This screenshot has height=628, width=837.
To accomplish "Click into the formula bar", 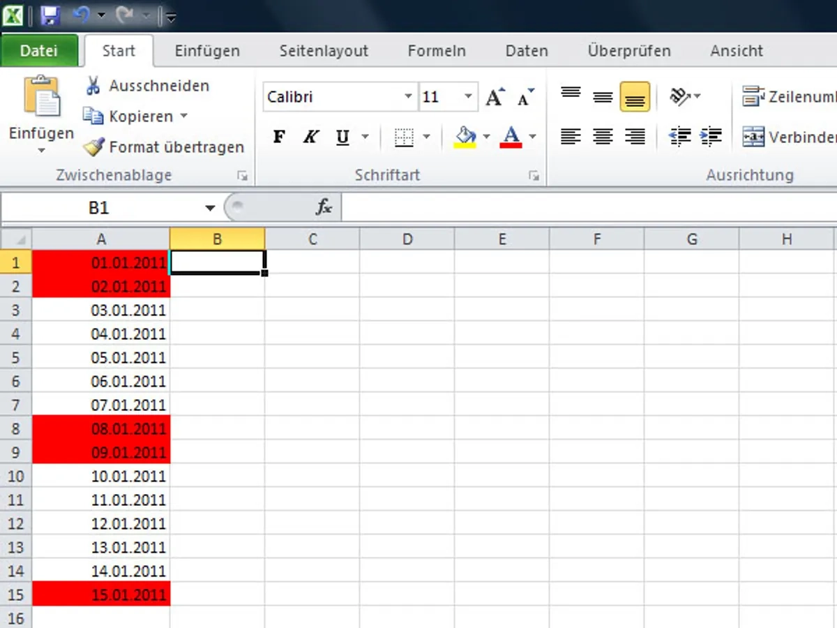I will (x=589, y=208).
